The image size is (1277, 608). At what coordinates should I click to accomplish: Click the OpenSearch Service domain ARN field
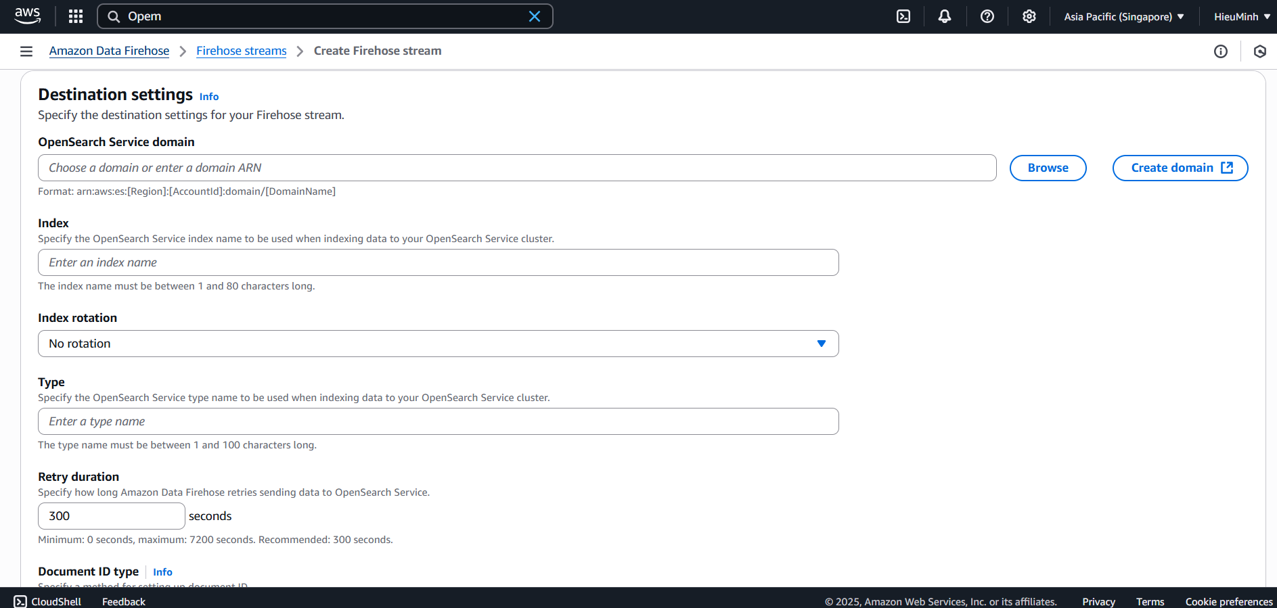(517, 168)
